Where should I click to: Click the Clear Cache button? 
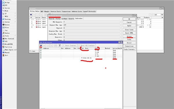[129, 30]
